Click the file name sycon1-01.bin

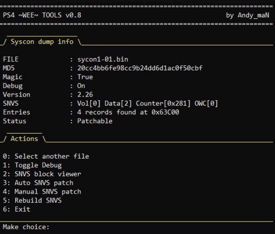[102, 59]
